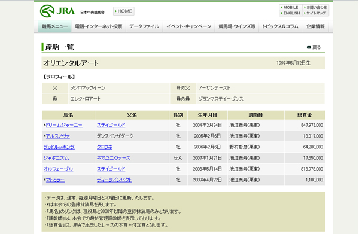Click dam value エレクトロアート

click(85, 99)
